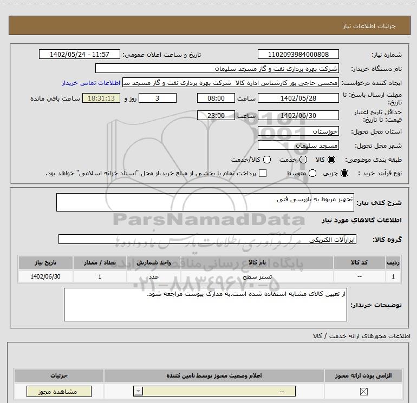Click the اطلاعات کالاهای مورد نیاز heading
Viewport: 417px width, 403px height.
tap(361, 220)
